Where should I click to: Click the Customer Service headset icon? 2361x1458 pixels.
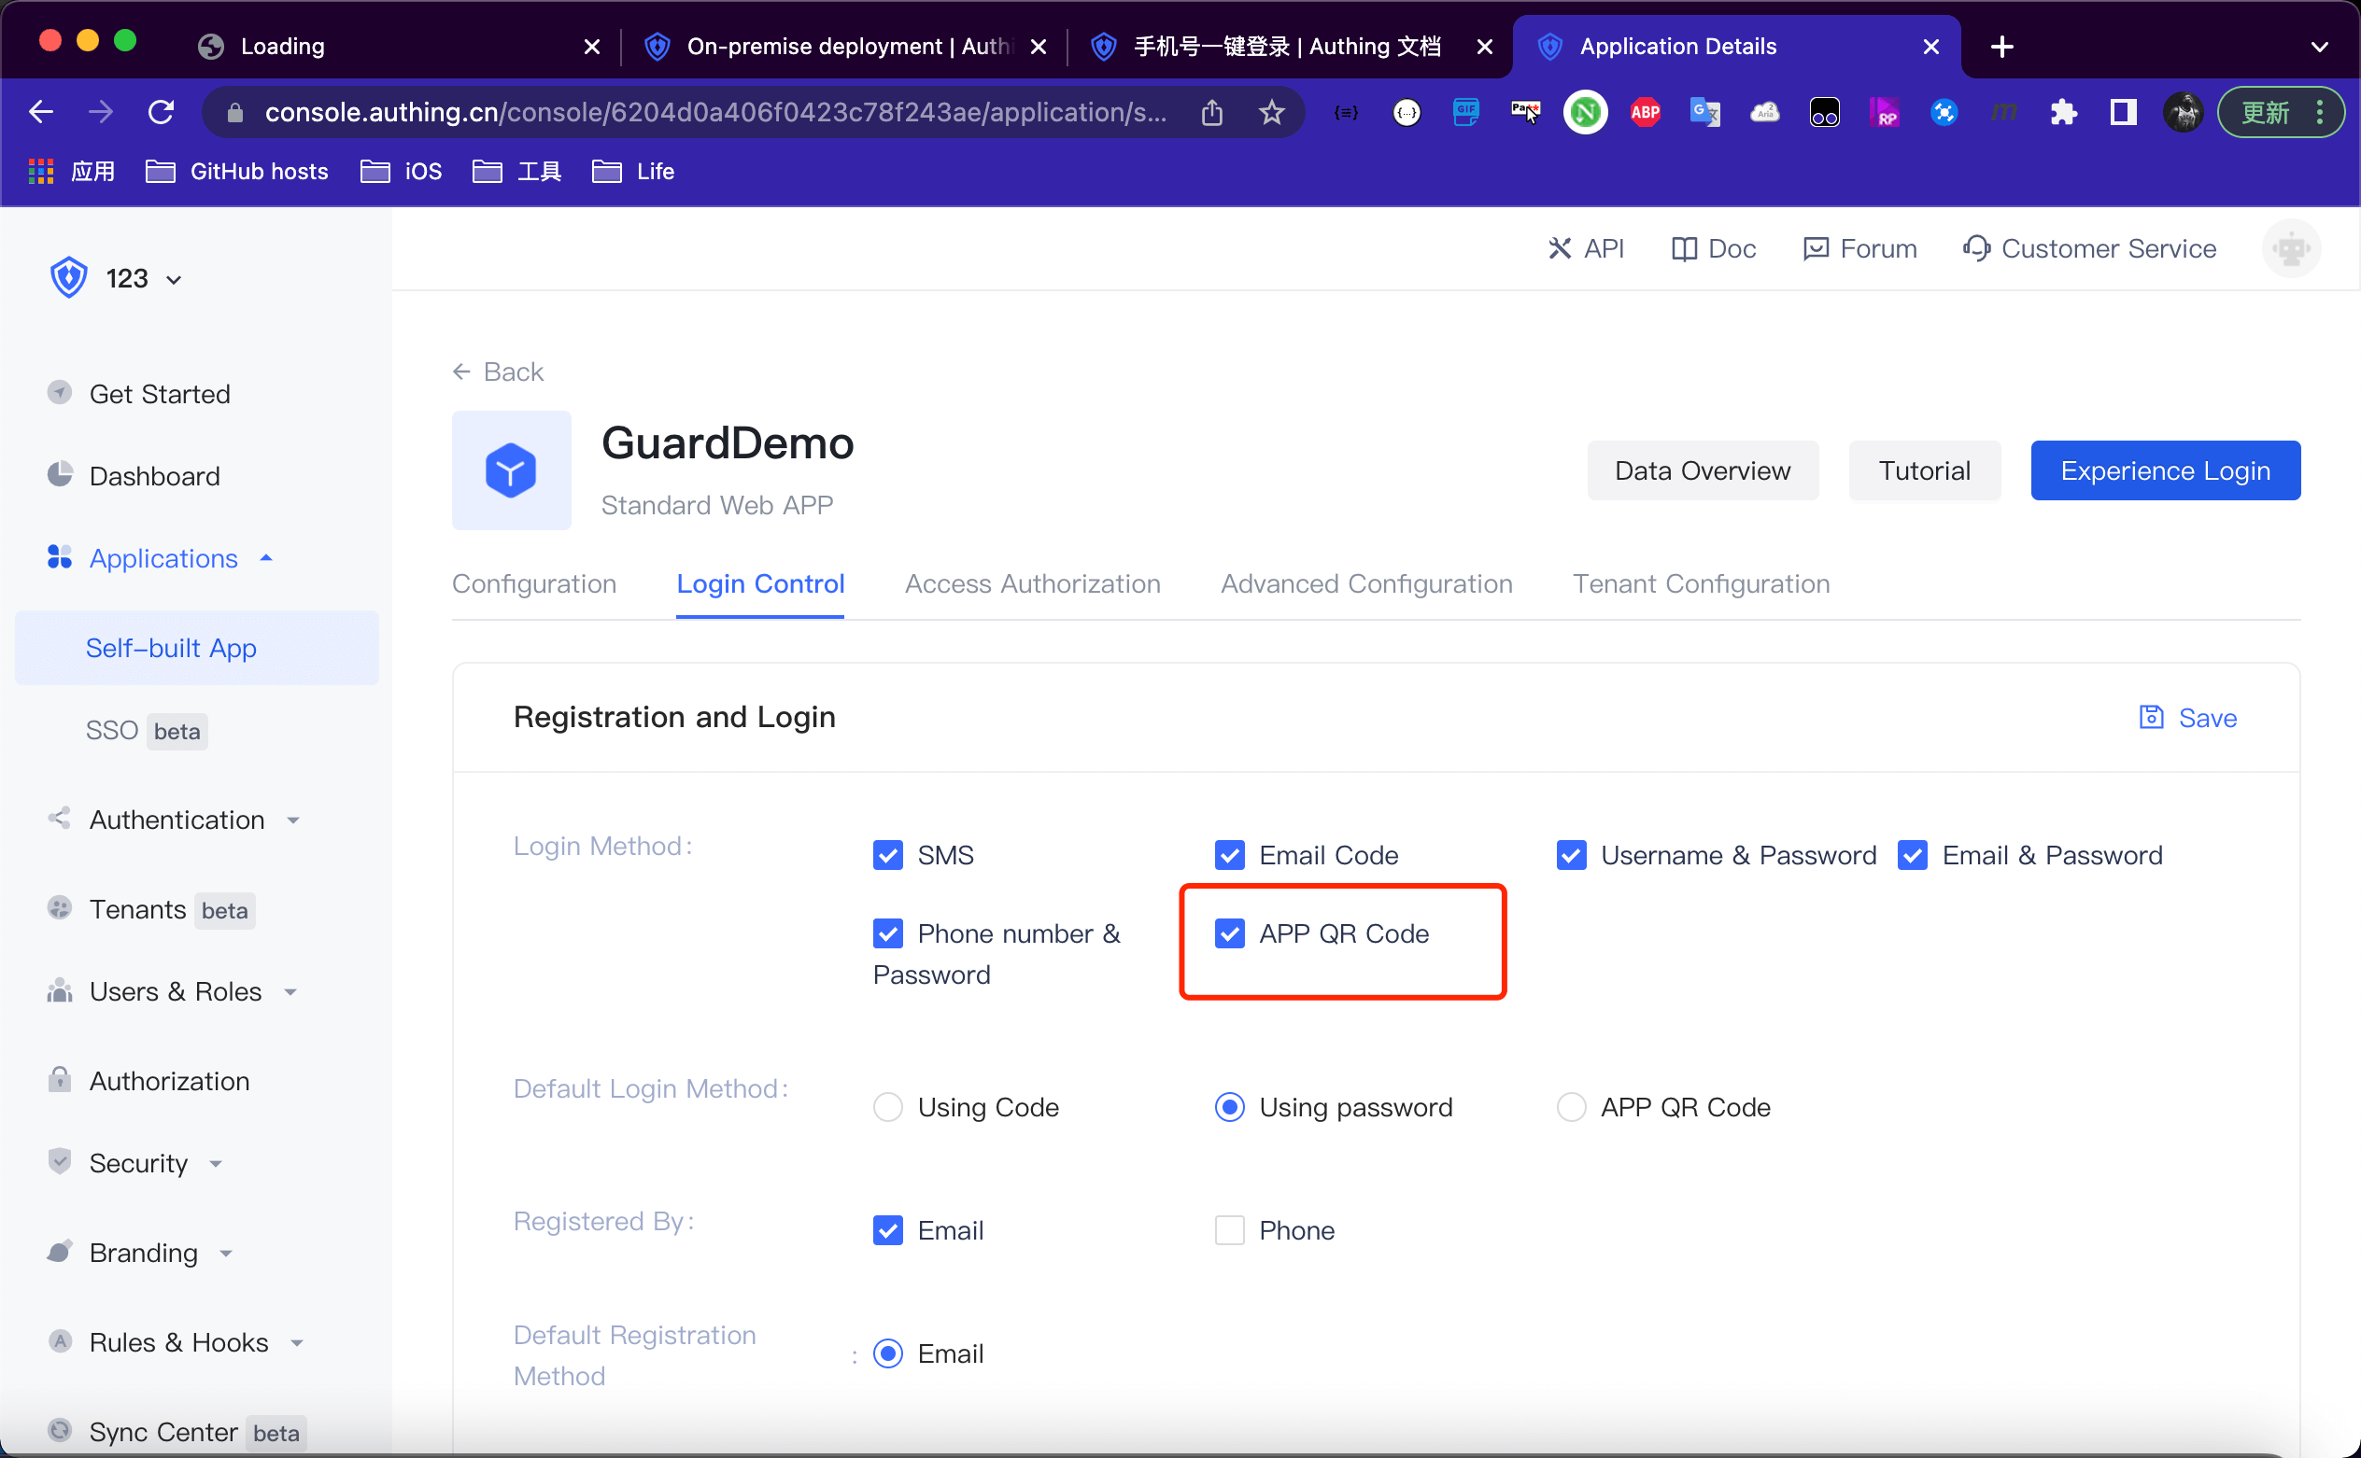[1975, 249]
